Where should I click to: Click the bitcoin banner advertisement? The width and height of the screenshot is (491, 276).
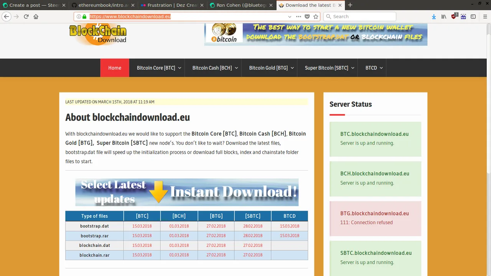(316, 34)
